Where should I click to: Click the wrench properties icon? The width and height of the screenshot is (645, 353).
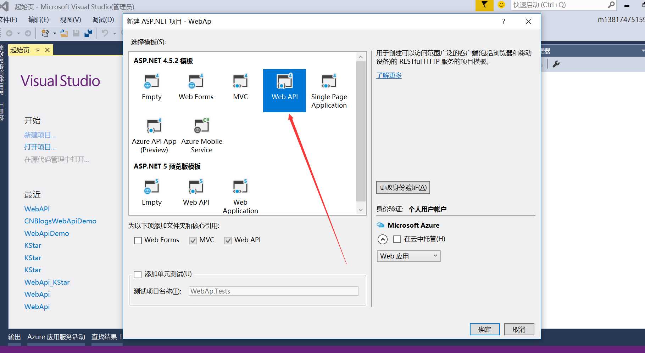tap(556, 64)
